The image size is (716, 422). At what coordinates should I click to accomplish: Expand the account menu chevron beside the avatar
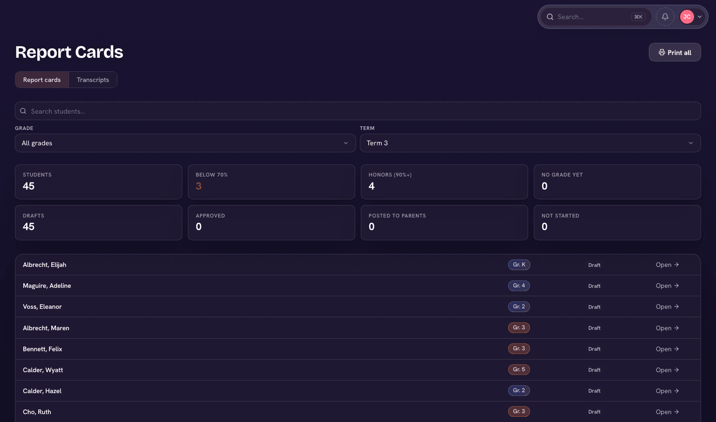(x=700, y=17)
